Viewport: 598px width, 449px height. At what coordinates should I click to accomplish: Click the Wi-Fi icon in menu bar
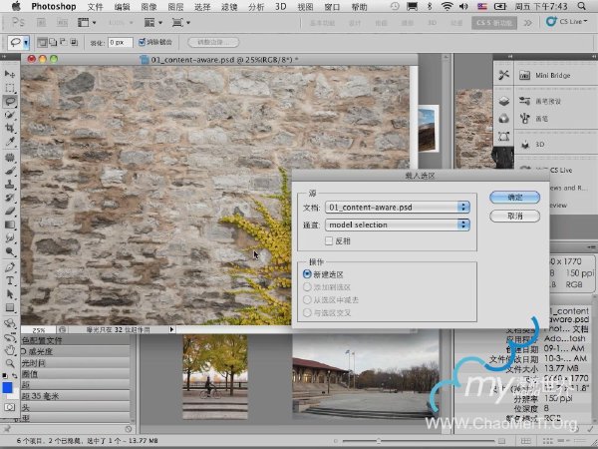click(x=447, y=6)
